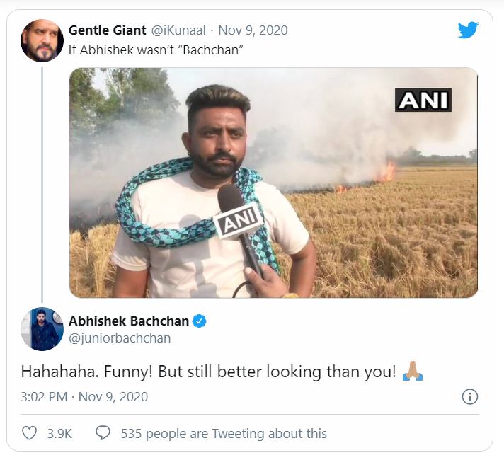Visit the @juniorbachchan handle
The width and height of the screenshot is (504, 460).
click(120, 338)
